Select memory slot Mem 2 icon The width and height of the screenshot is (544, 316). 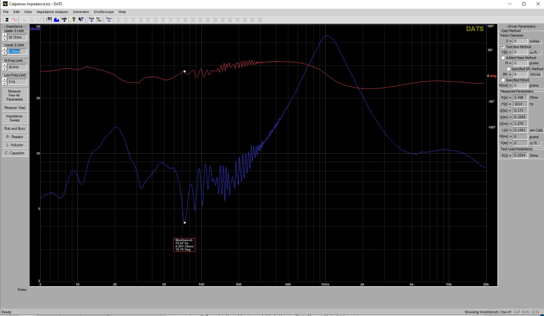[x=126, y=19]
